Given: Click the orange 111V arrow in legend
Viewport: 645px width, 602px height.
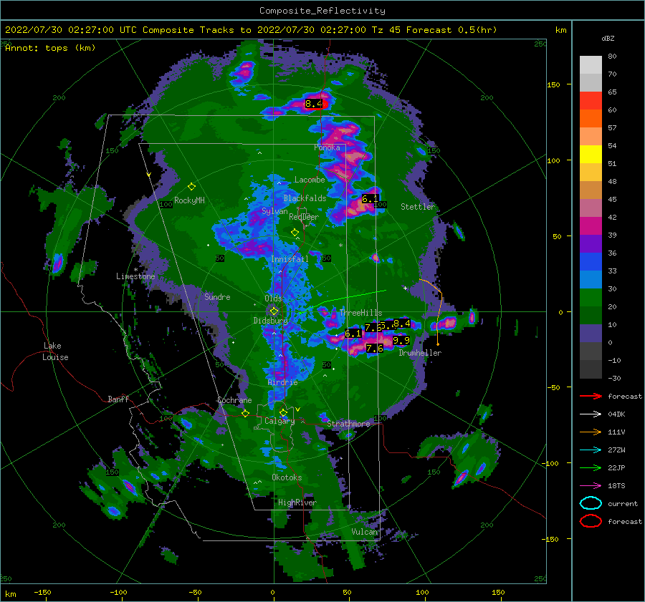Looking at the screenshot, I should tap(591, 432).
